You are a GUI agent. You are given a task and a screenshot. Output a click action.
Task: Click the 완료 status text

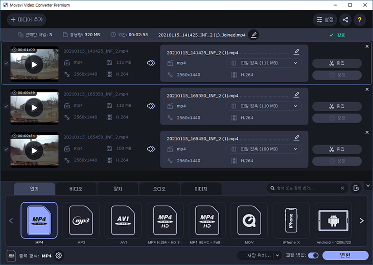(341, 35)
